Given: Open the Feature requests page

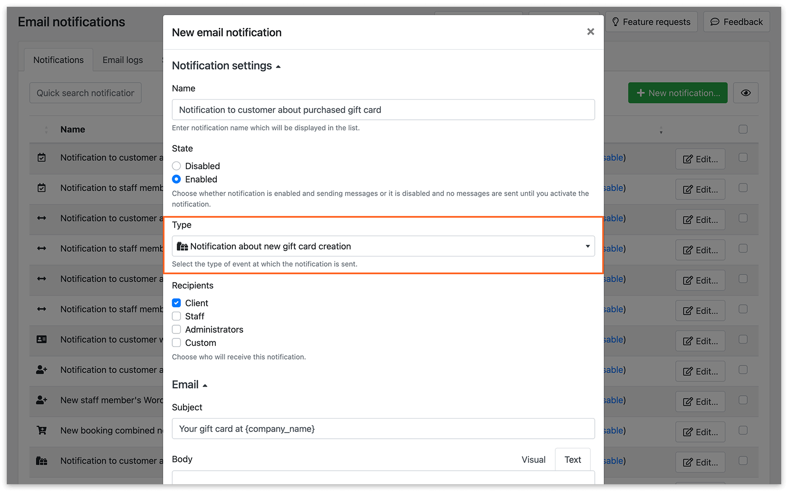Looking at the screenshot, I should [651, 22].
